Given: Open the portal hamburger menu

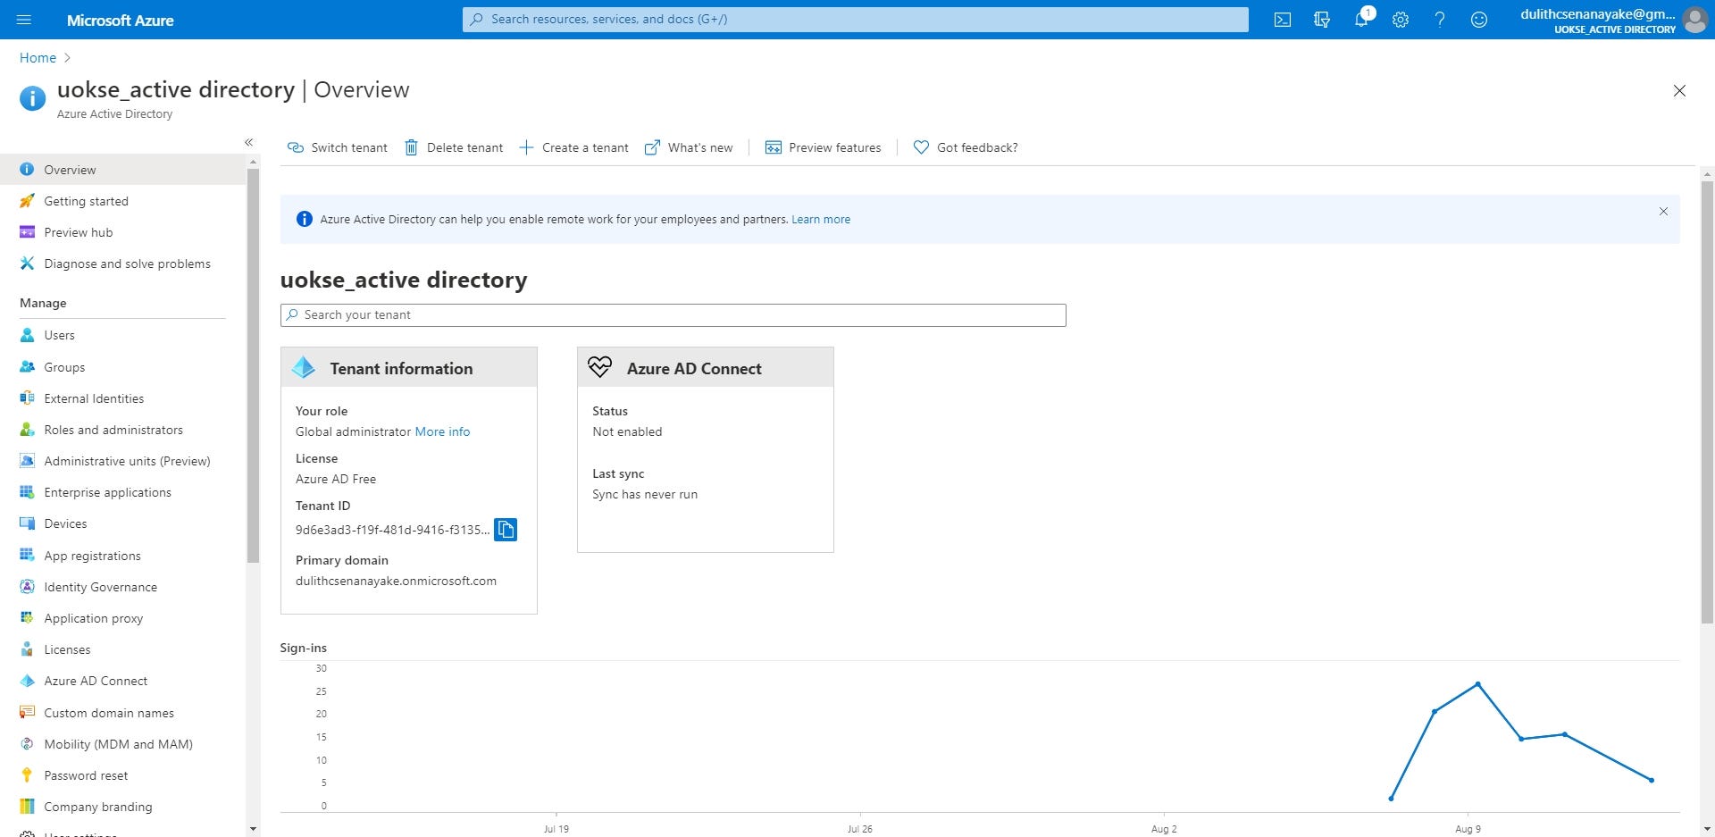Looking at the screenshot, I should [24, 20].
